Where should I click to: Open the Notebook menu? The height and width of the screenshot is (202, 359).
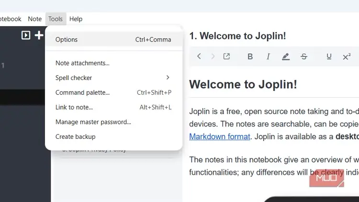click(x=10, y=19)
